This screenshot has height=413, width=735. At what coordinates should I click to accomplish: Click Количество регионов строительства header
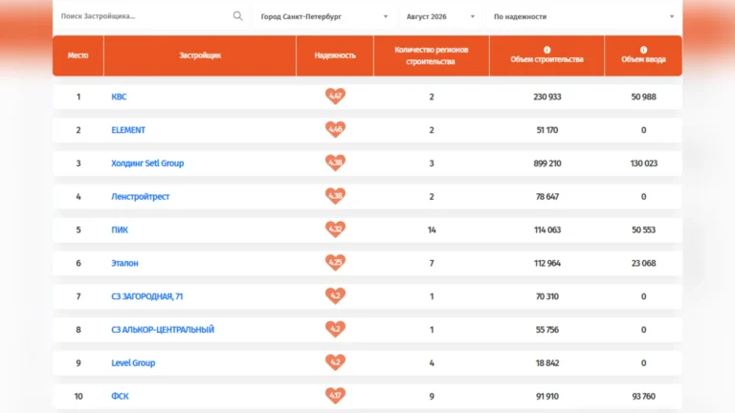pyautogui.click(x=432, y=55)
